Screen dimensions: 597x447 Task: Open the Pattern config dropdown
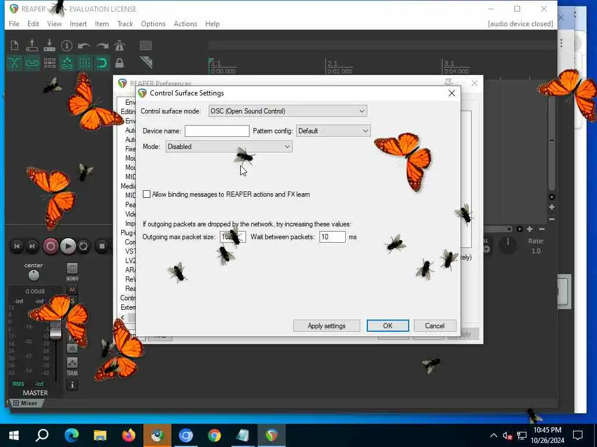[333, 131]
